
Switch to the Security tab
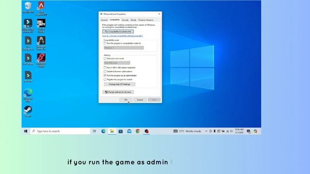(125, 20)
